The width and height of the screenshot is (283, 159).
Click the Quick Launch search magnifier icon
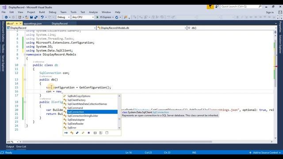point(260,7)
